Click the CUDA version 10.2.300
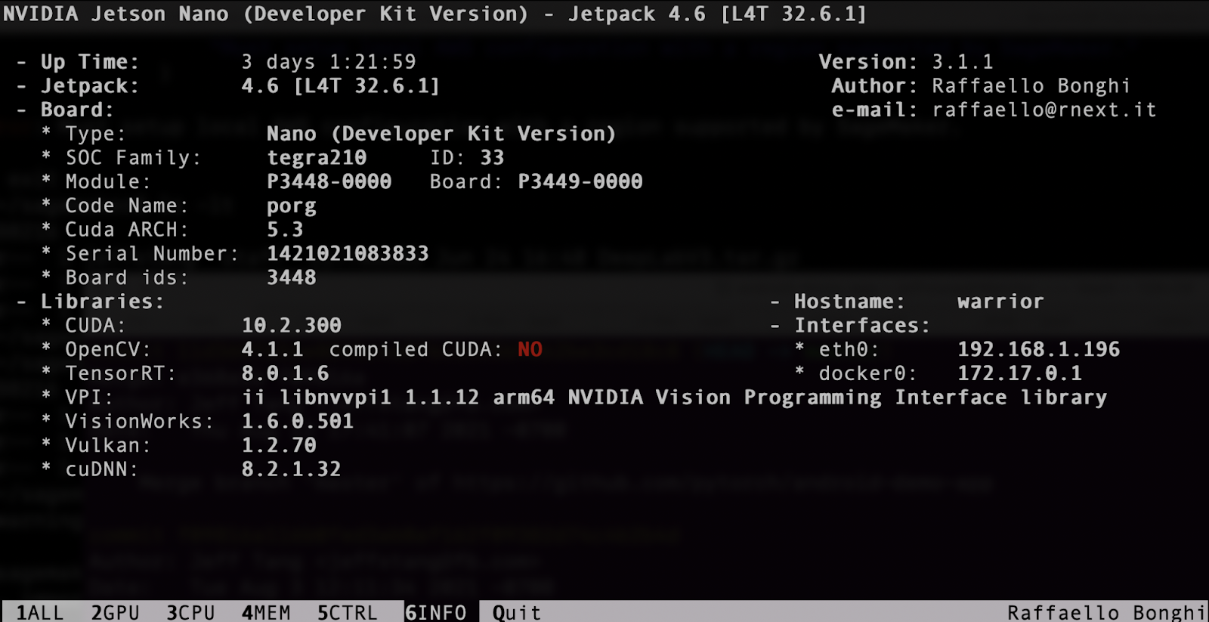This screenshot has height=622, width=1209. coord(291,325)
